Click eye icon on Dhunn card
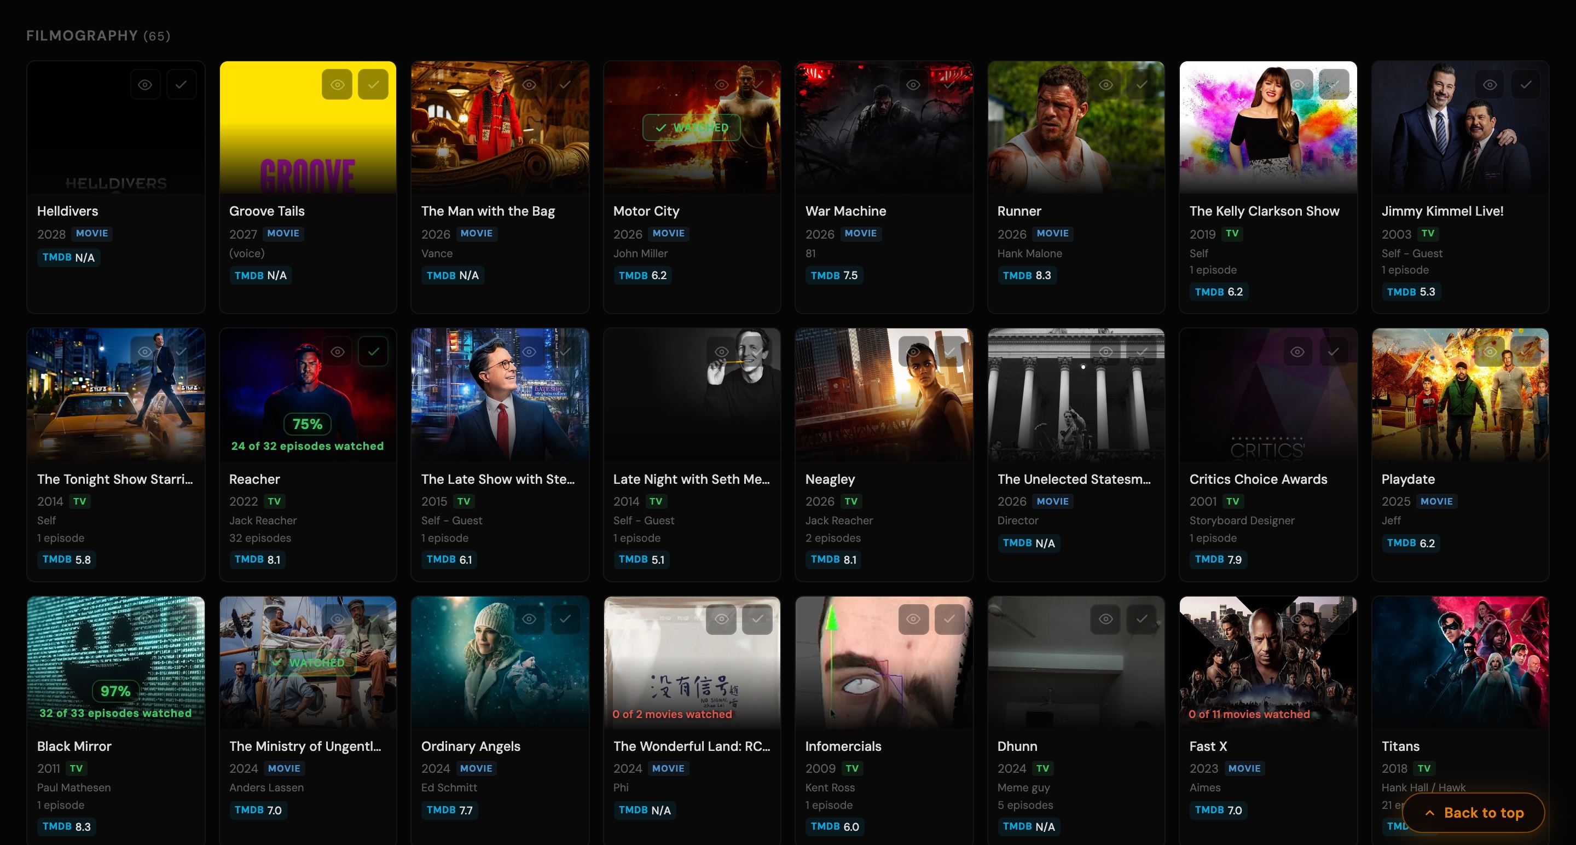 tap(1105, 619)
